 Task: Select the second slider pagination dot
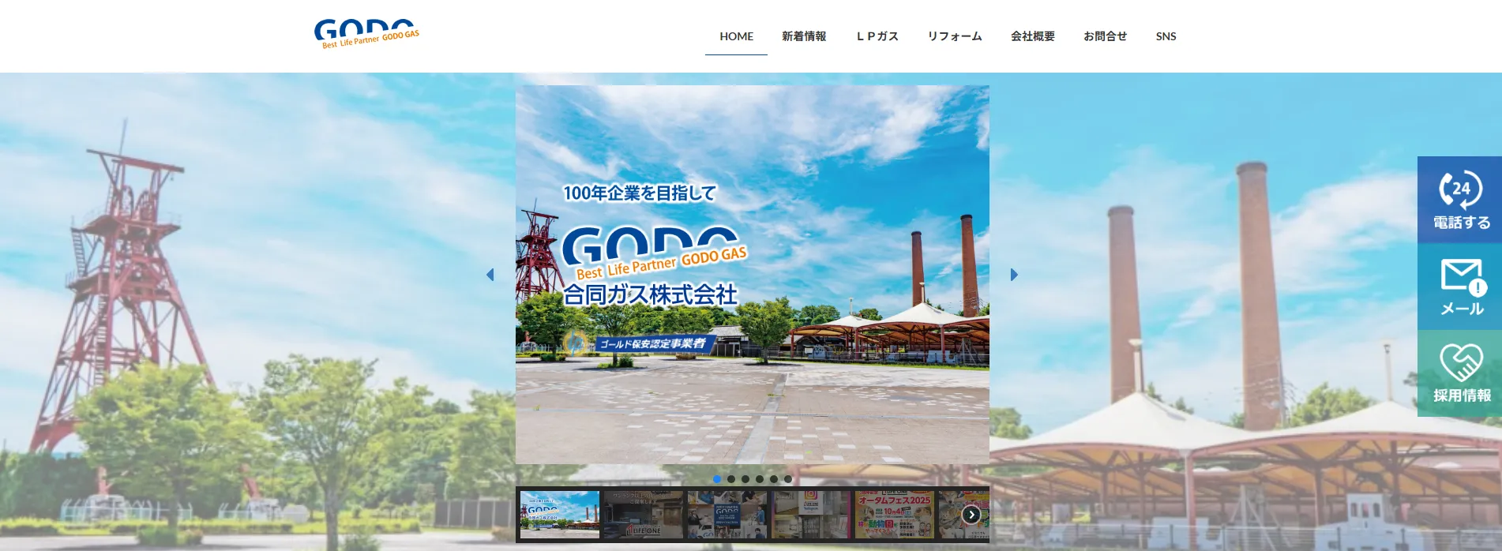click(731, 479)
